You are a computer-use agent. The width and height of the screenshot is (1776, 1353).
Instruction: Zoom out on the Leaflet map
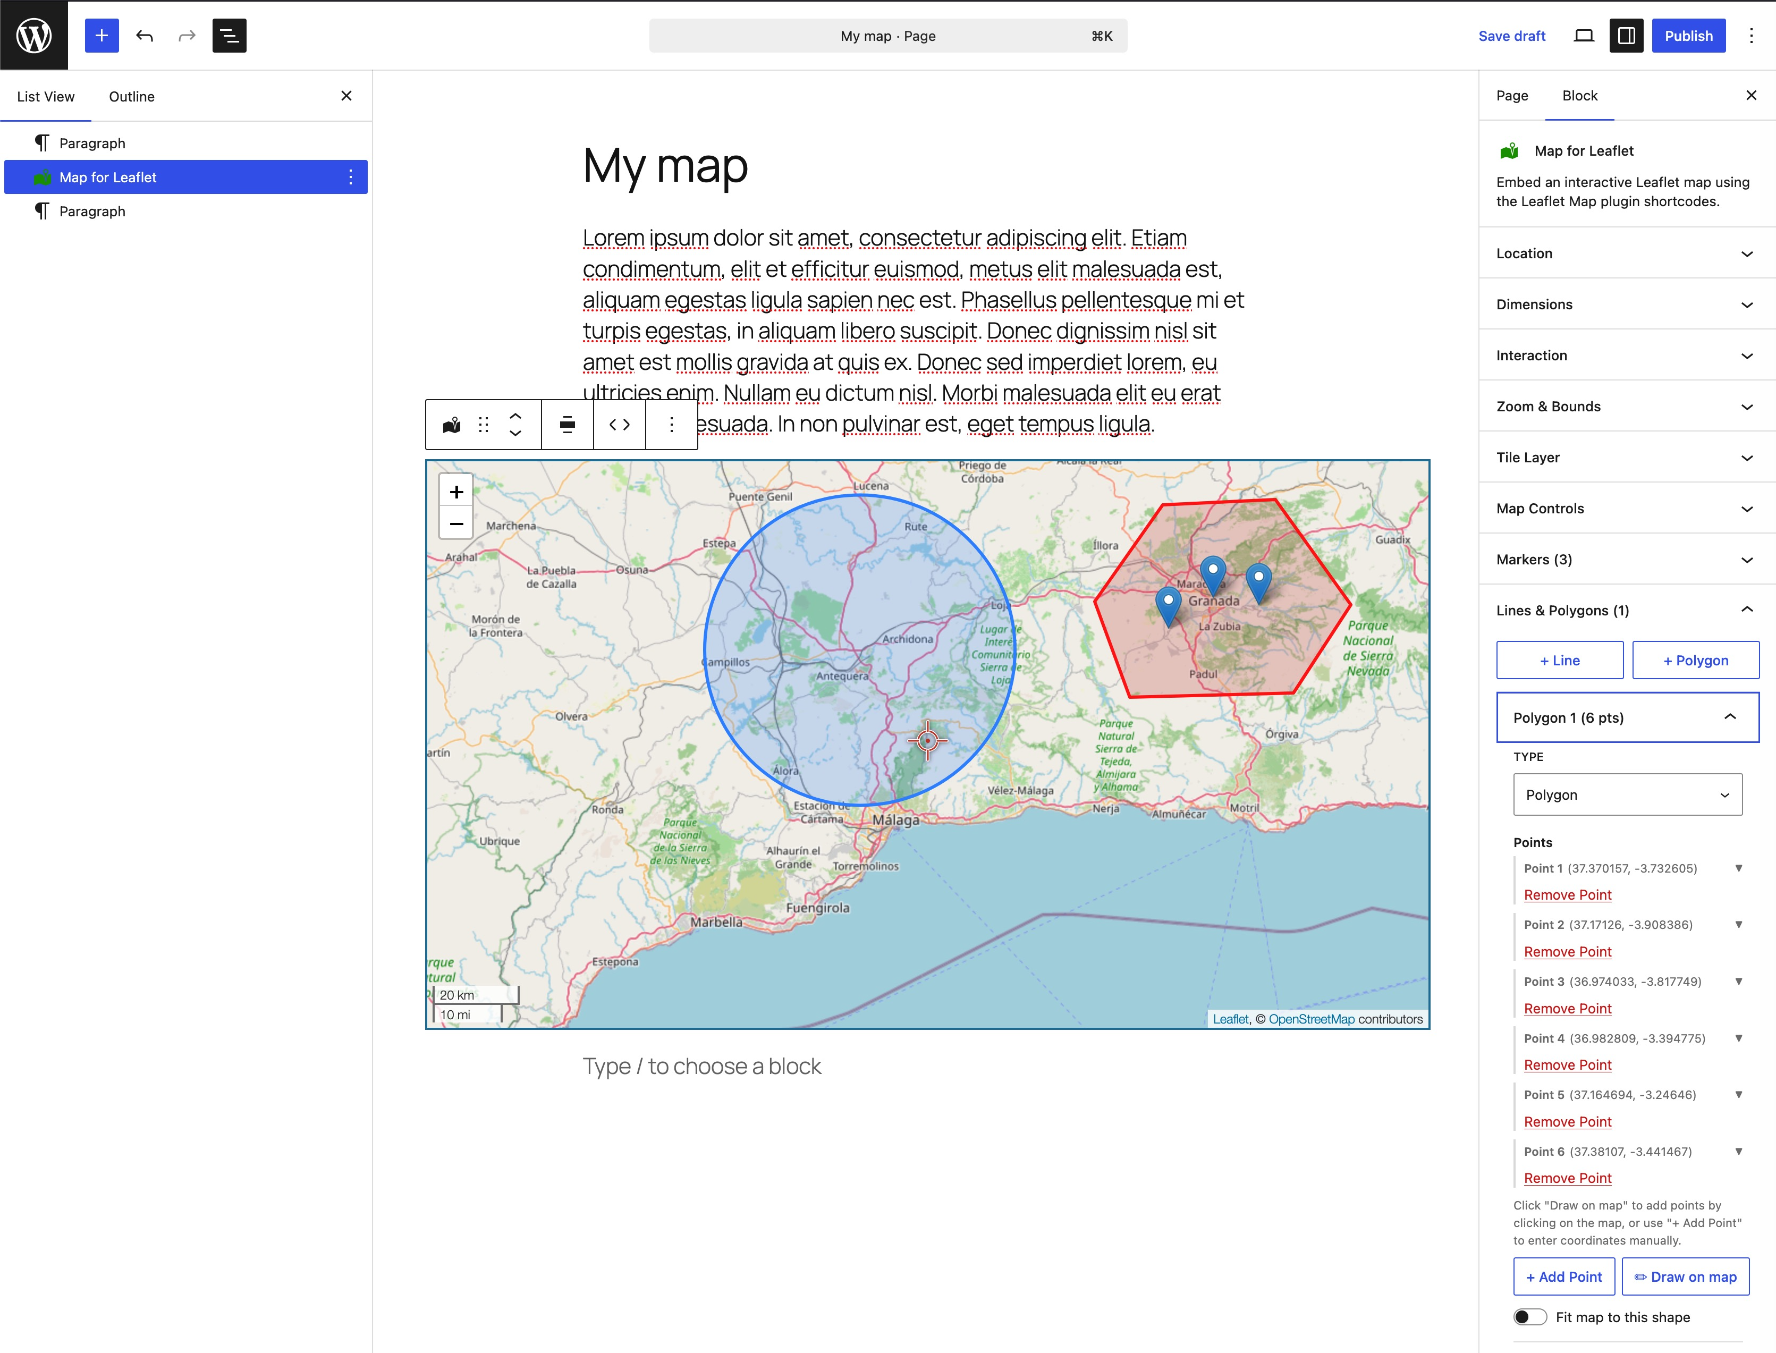pyautogui.click(x=456, y=523)
